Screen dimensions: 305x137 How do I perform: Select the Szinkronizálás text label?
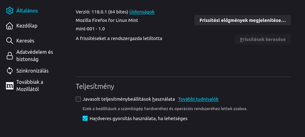[32, 71]
